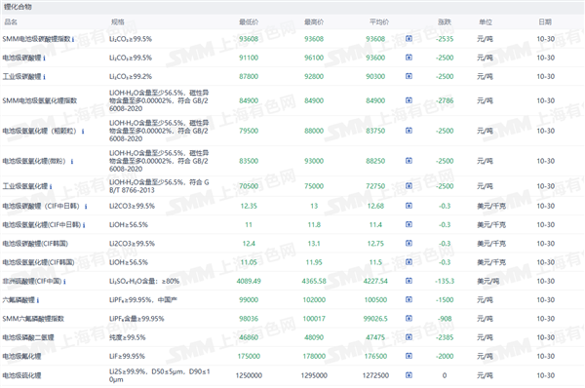Open chart icon for SMM六氟磷酸锂指数 row

pyautogui.click(x=409, y=318)
